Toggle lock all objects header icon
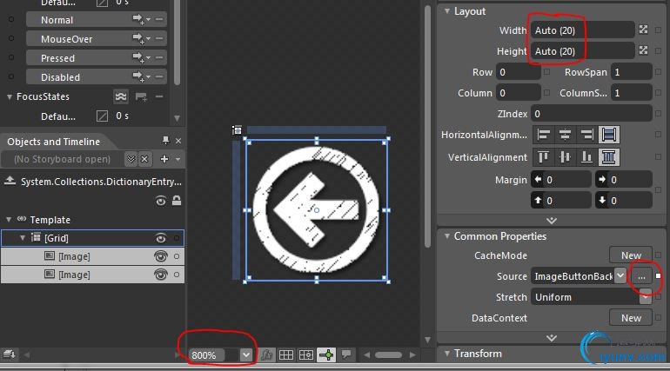 [177, 201]
